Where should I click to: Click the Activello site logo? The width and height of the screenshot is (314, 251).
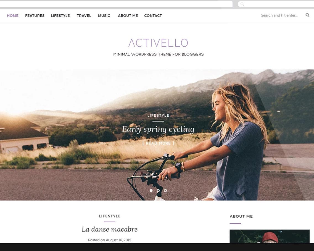coord(158,43)
